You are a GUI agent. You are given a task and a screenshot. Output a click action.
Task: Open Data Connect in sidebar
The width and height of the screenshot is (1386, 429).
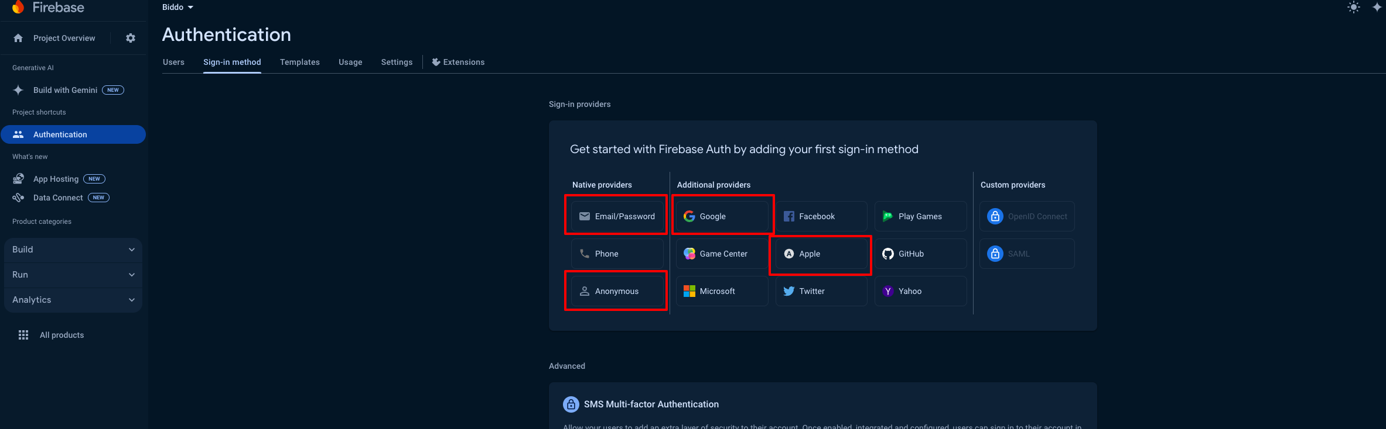pos(58,198)
